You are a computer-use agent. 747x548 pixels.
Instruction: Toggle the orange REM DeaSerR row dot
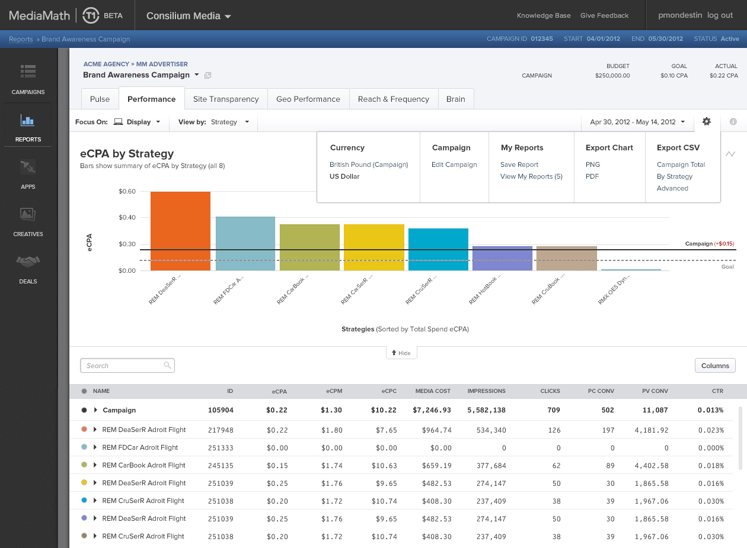coord(85,430)
